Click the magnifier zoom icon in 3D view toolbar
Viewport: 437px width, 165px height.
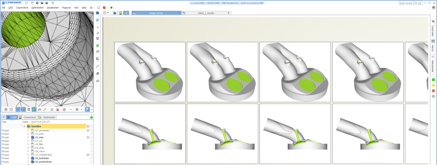click(87, 110)
